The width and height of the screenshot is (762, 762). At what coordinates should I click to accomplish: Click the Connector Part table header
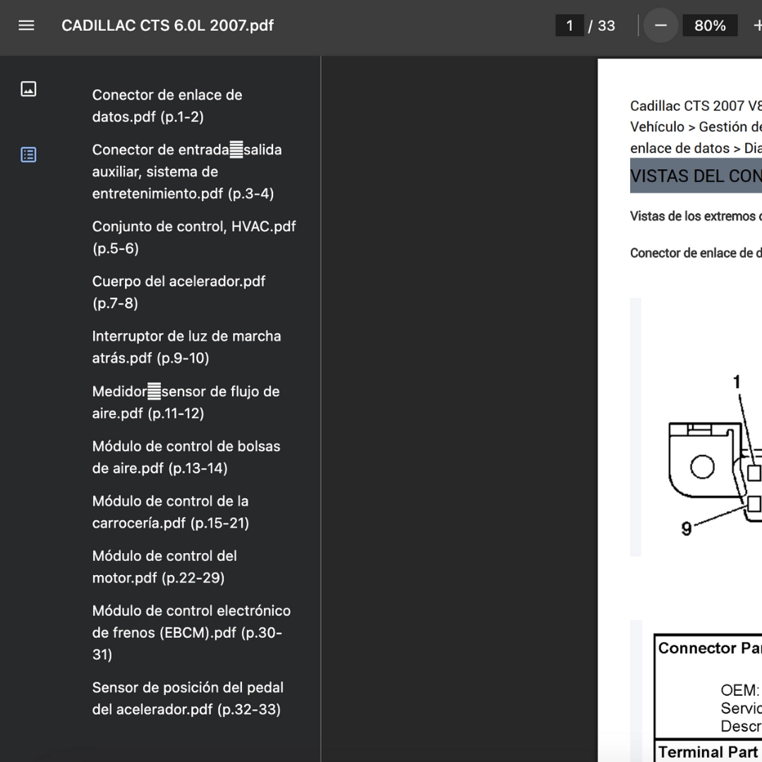tap(710, 648)
